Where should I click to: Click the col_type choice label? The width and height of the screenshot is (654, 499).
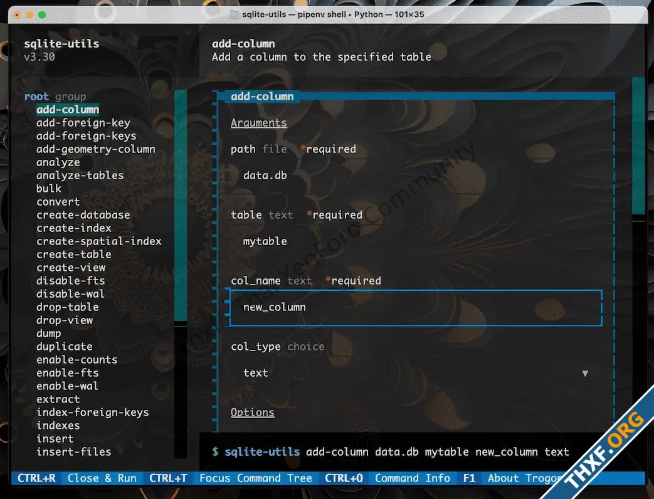click(x=277, y=347)
